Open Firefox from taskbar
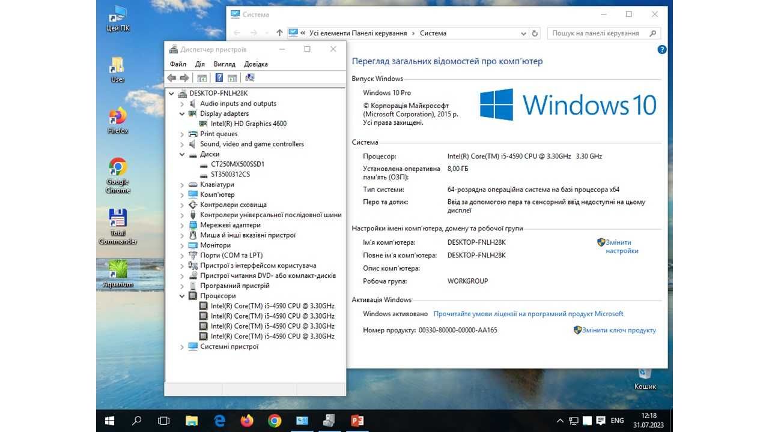The width and height of the screenshot is (769, 432). (247, 421)
